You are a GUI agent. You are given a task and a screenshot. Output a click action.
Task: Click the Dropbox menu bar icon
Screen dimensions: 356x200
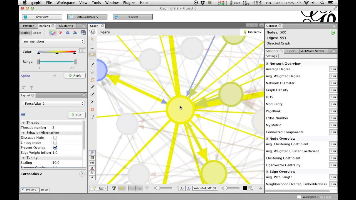(203, 3)
